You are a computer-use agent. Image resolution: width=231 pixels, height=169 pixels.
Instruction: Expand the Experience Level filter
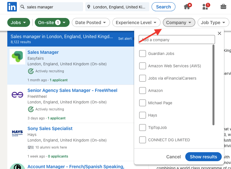coord(136,22)
